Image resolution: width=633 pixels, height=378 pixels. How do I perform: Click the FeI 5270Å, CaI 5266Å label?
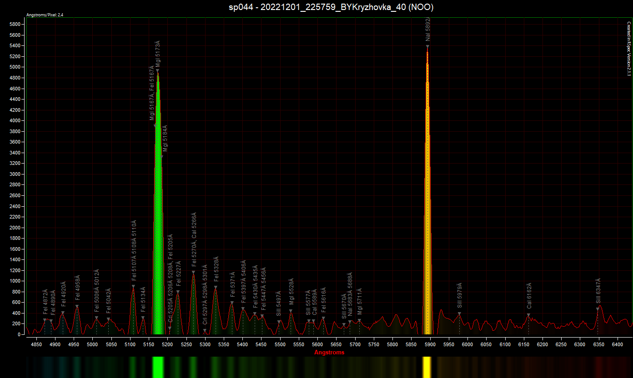click(x=194, y=239)
